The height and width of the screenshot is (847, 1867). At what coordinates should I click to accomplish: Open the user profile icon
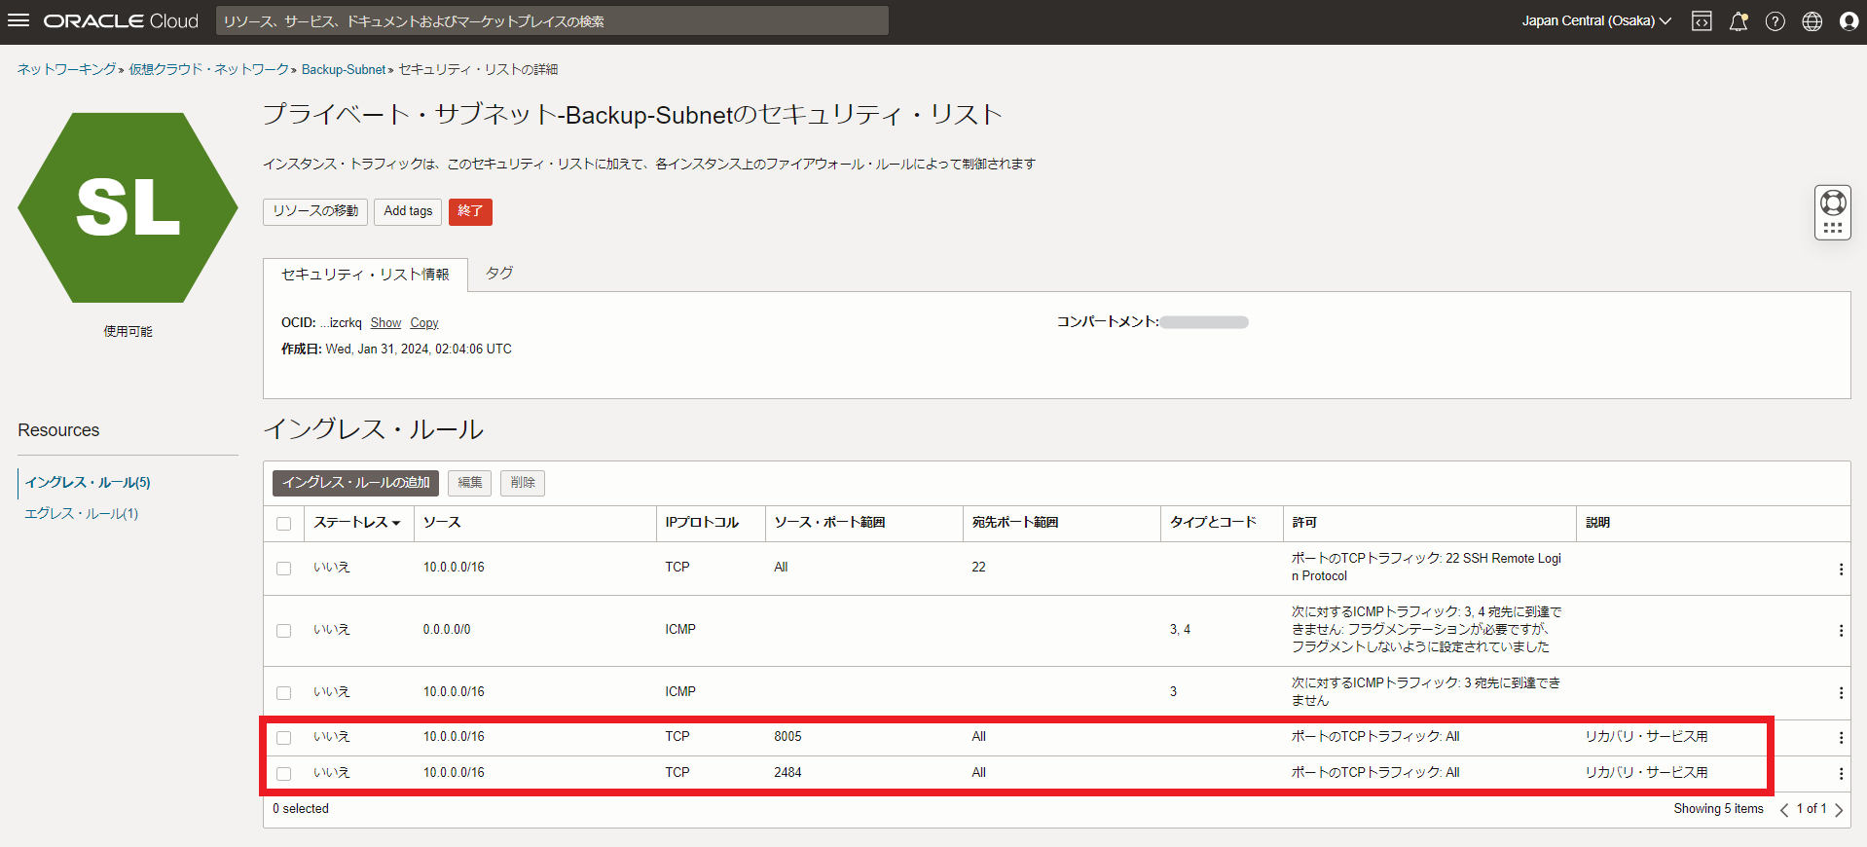1849,21
